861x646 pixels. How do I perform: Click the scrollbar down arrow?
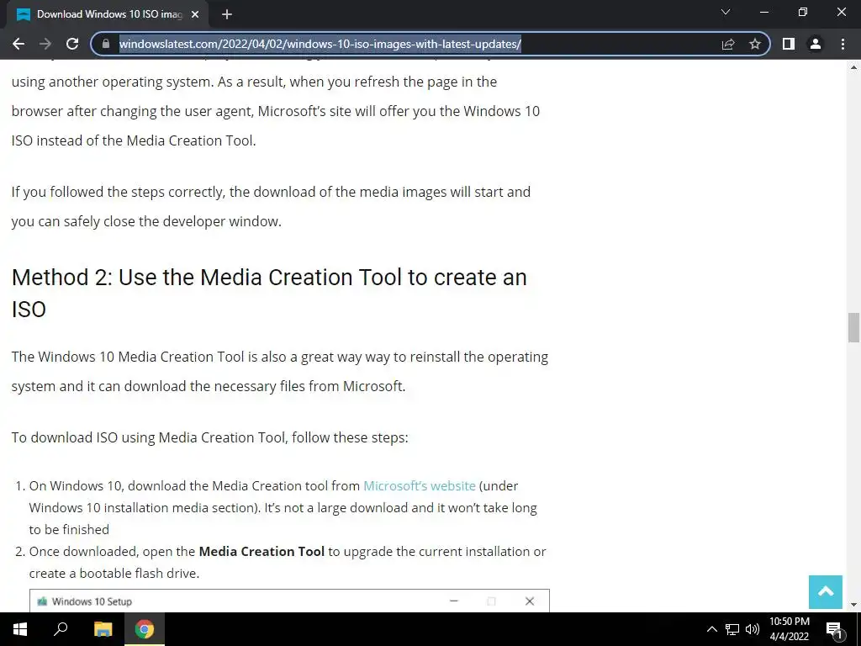853,605
